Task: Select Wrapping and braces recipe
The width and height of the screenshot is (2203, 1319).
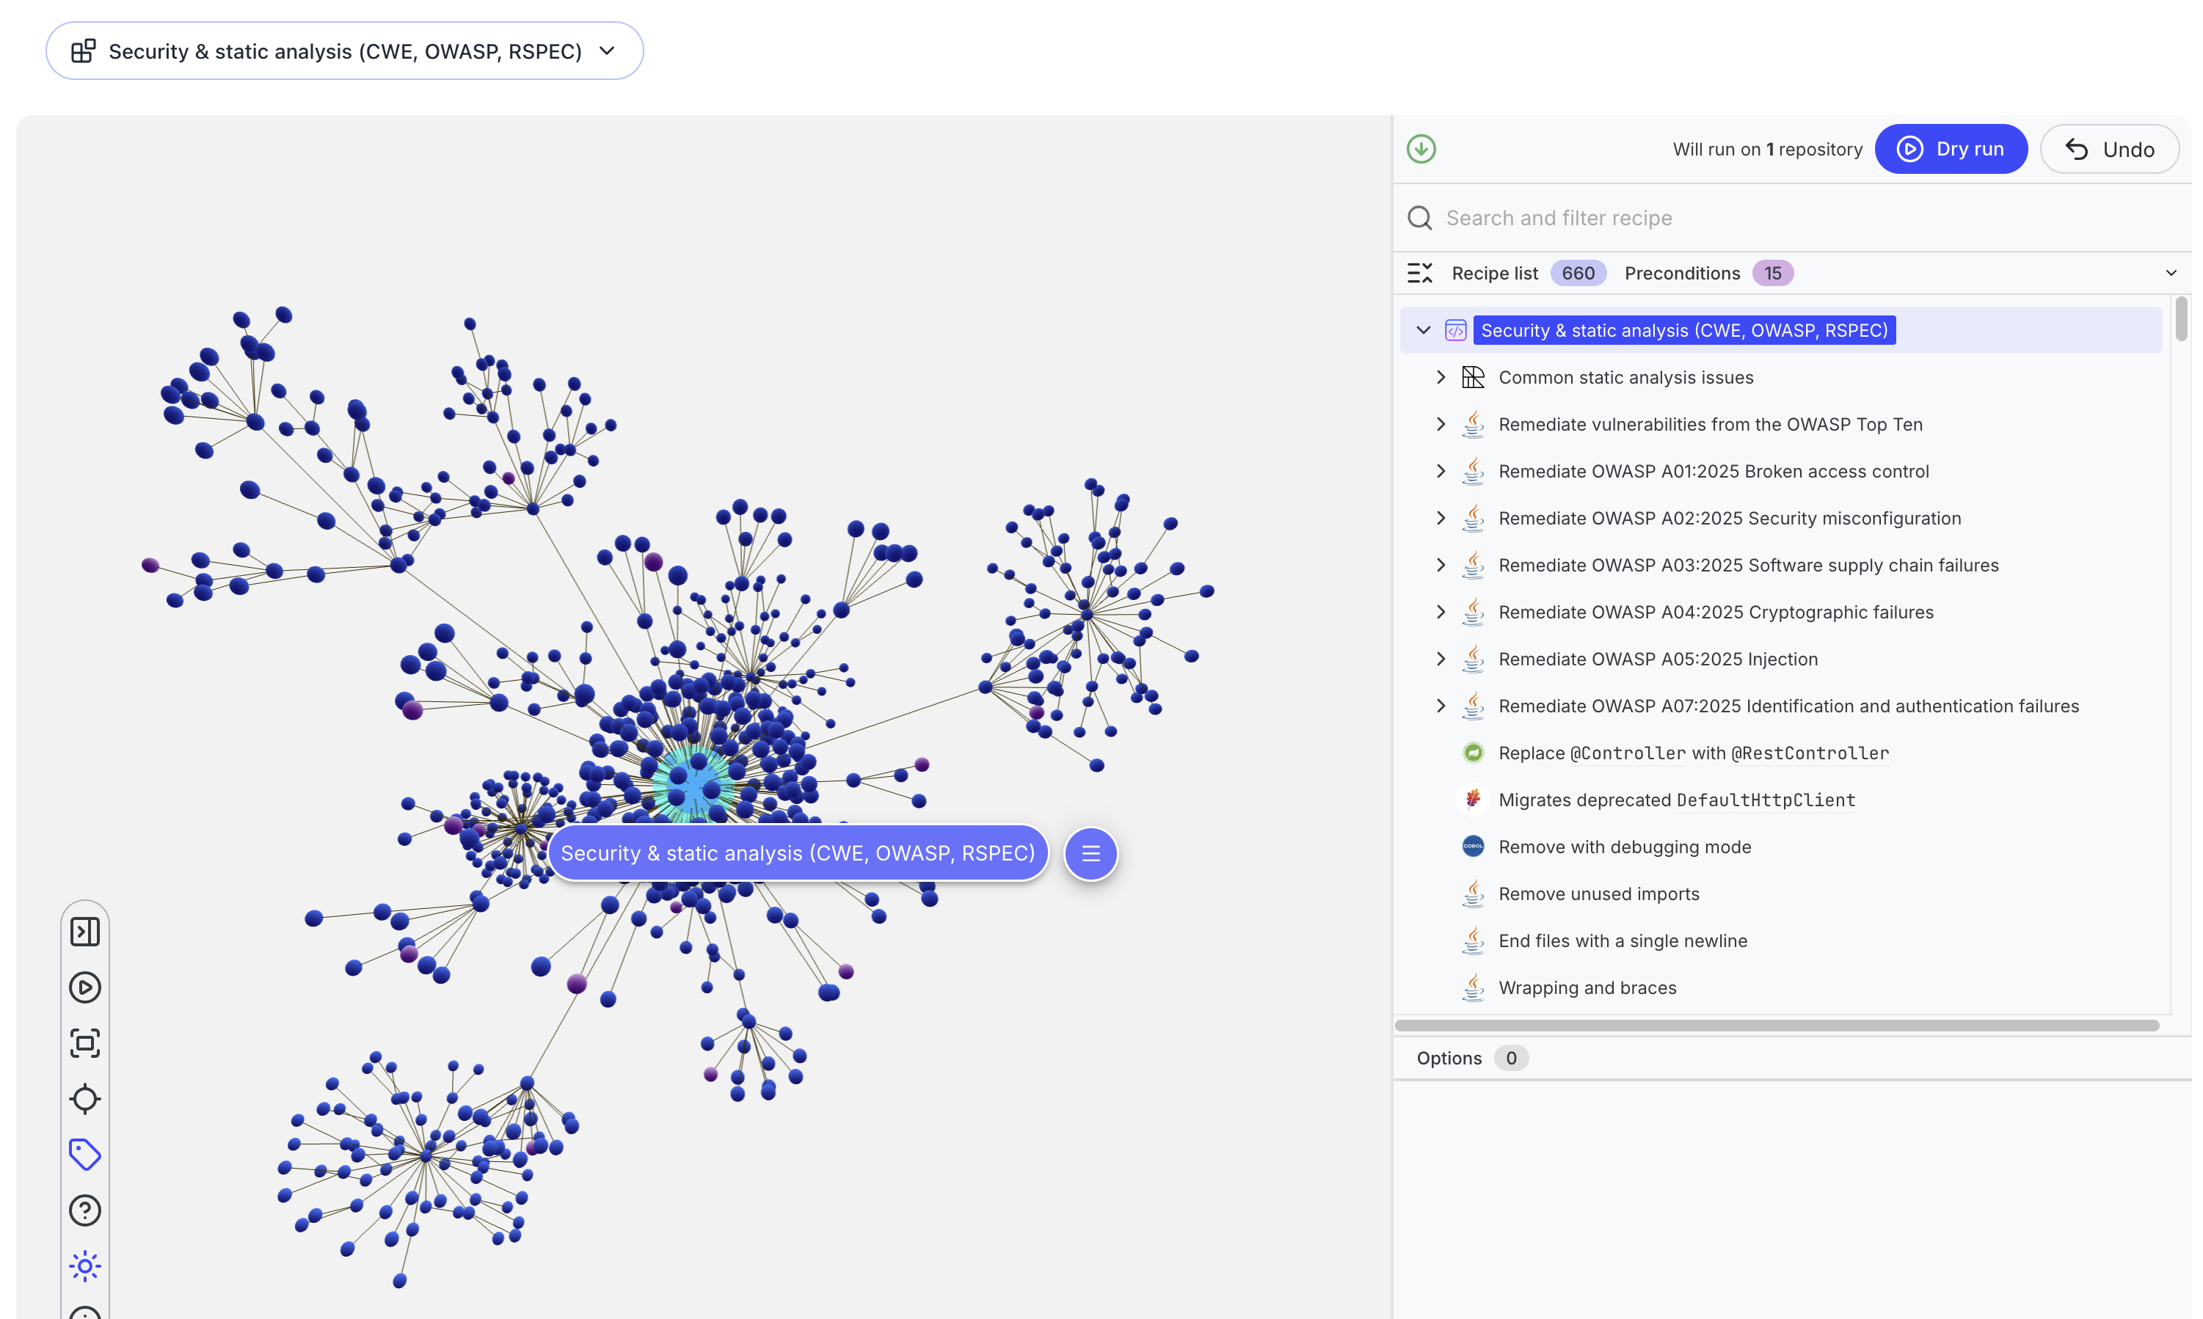Action: click(x=1587, y=988)
